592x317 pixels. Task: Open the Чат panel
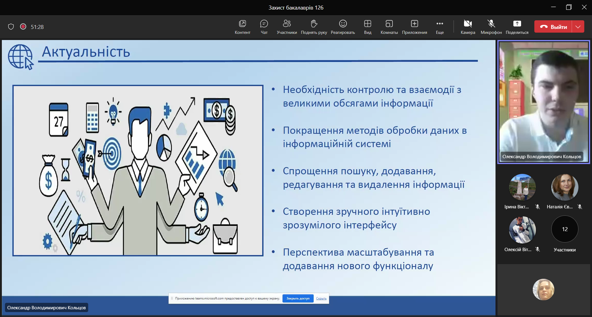(x=264, y=27)
